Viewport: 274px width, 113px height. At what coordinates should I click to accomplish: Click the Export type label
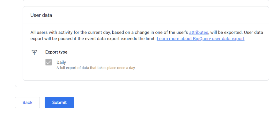click(x=56, y=52)
